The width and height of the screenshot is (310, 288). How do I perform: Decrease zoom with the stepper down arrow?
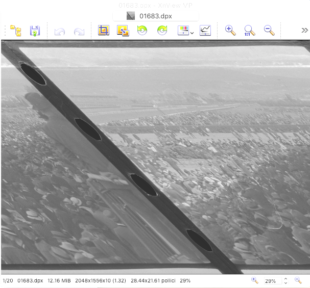(285, 283)
